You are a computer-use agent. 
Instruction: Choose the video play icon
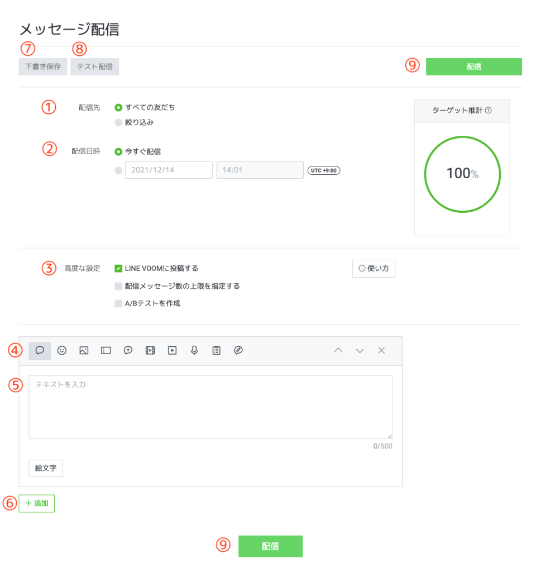pos(173,351)
